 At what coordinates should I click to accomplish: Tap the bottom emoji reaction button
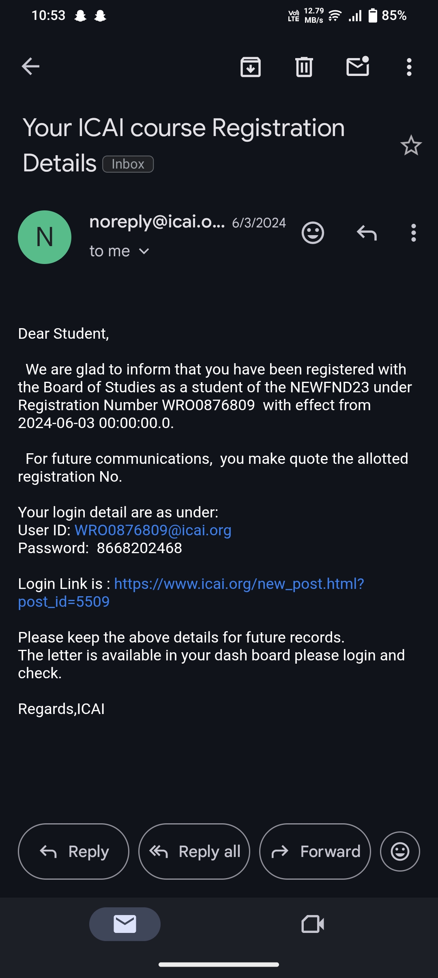click(399, 851)
